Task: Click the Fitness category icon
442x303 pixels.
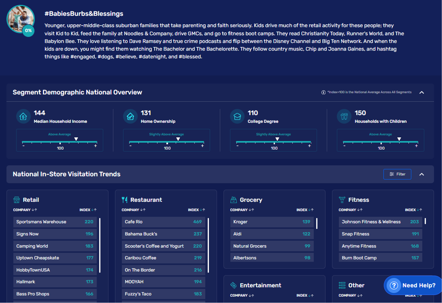Action: [342, 200]
